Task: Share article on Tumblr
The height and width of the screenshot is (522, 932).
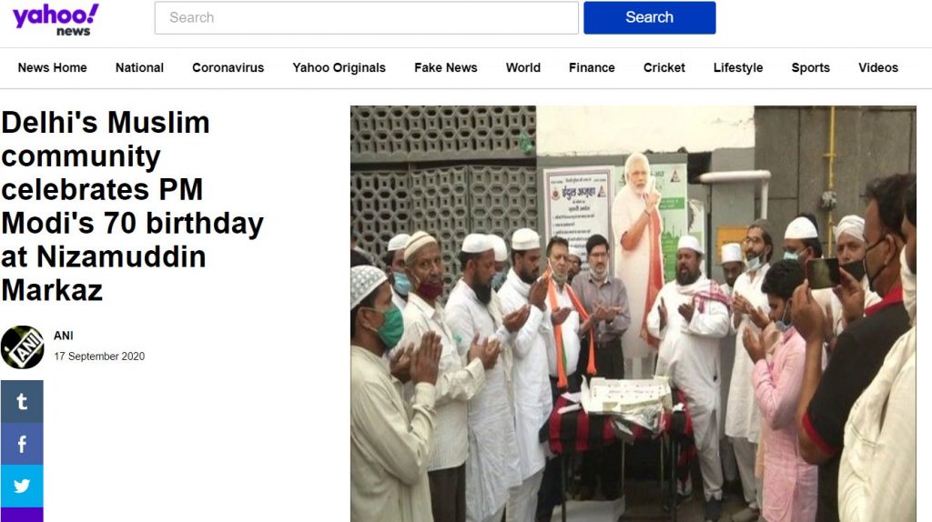Action: click(x=22, y=401)
